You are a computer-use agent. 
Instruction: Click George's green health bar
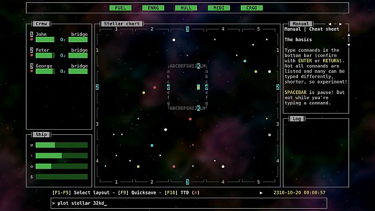(45, 71)
